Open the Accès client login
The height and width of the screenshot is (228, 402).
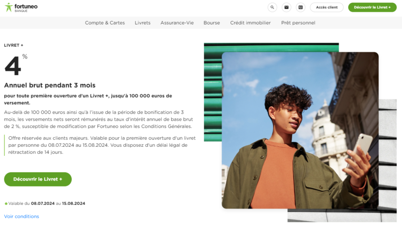pos(327,8)
